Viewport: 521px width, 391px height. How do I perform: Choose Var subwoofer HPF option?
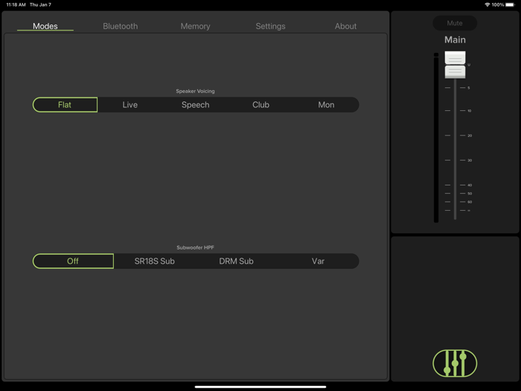tap(318, 261)
